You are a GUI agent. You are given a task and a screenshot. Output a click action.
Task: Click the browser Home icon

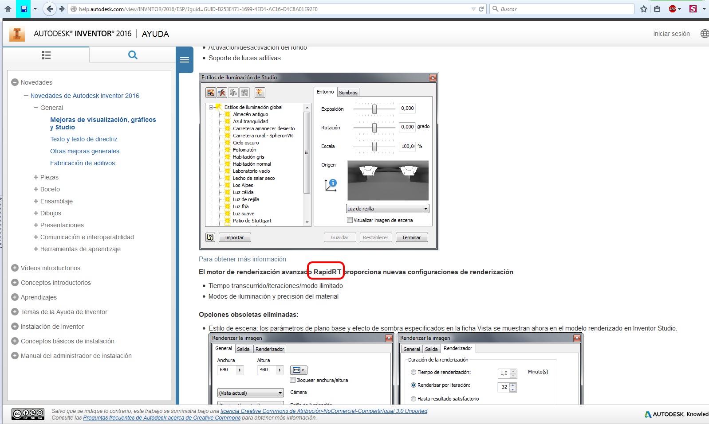pos(8,9)
